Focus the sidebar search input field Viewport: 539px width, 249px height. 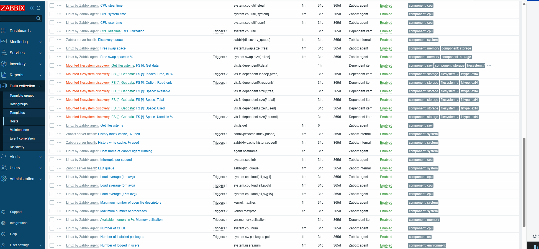(18, 18)
